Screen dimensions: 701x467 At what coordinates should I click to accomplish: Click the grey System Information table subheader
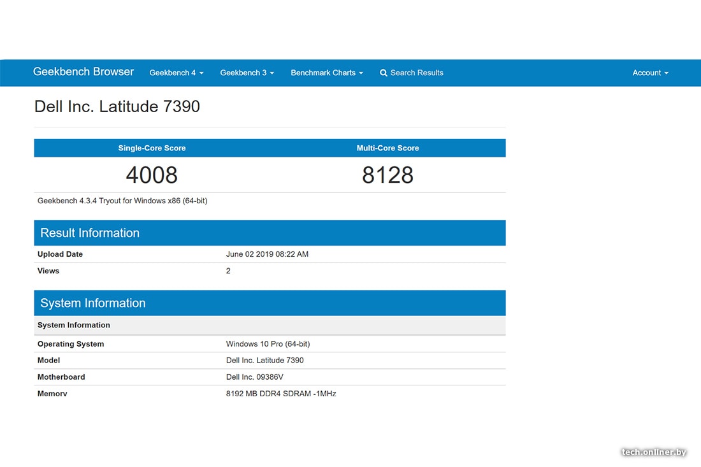pos(270,325)
